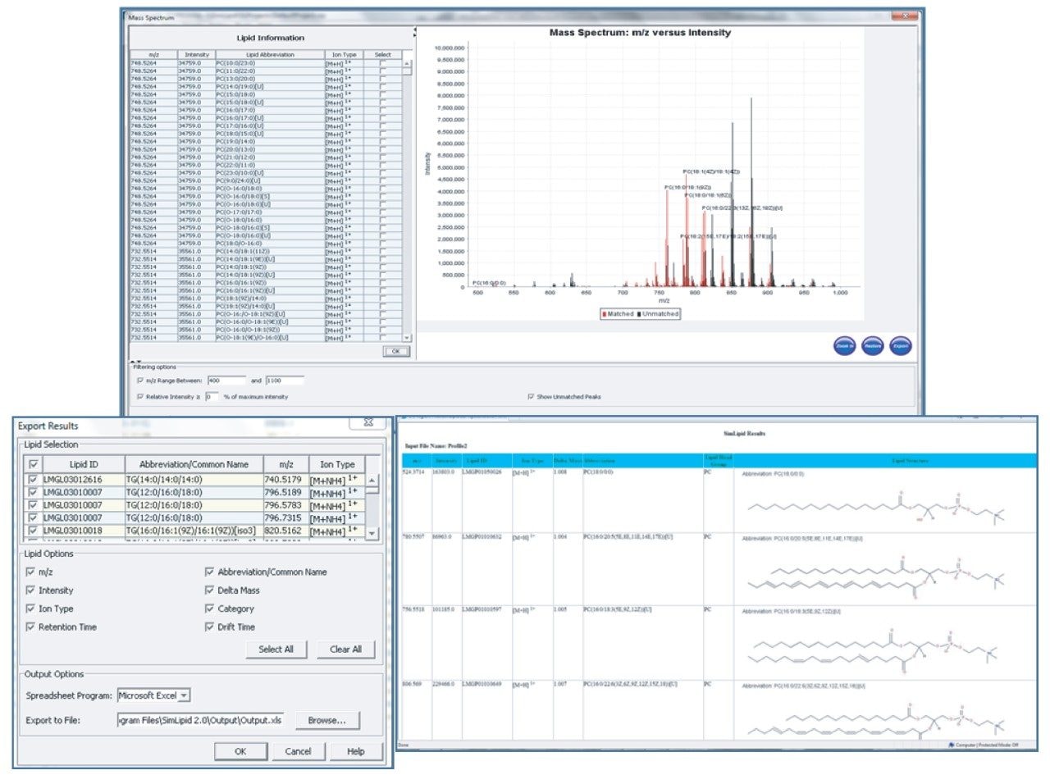Click the 820.5162 m/z cell
Image resolution: width=1050 pixels, height=784 pixels.
click(285, 531)
